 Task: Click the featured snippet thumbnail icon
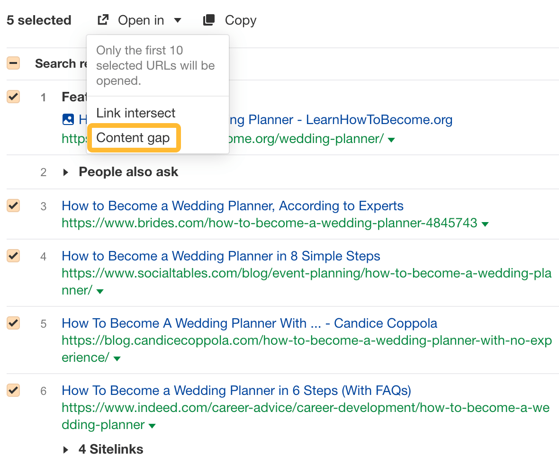point(68,119)
